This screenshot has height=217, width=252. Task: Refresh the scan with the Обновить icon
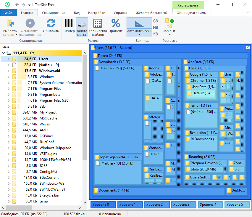pos(51,23)
